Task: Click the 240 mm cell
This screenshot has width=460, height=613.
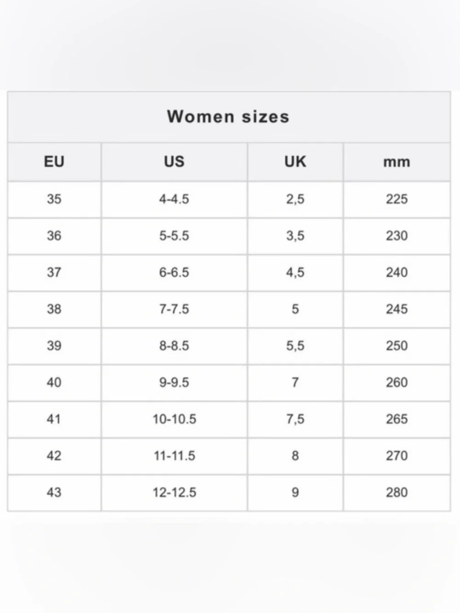Action: [397, 272]
